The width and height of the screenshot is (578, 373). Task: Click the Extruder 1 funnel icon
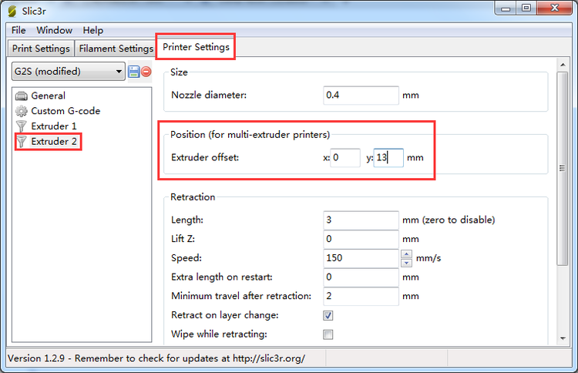point(22,126)
